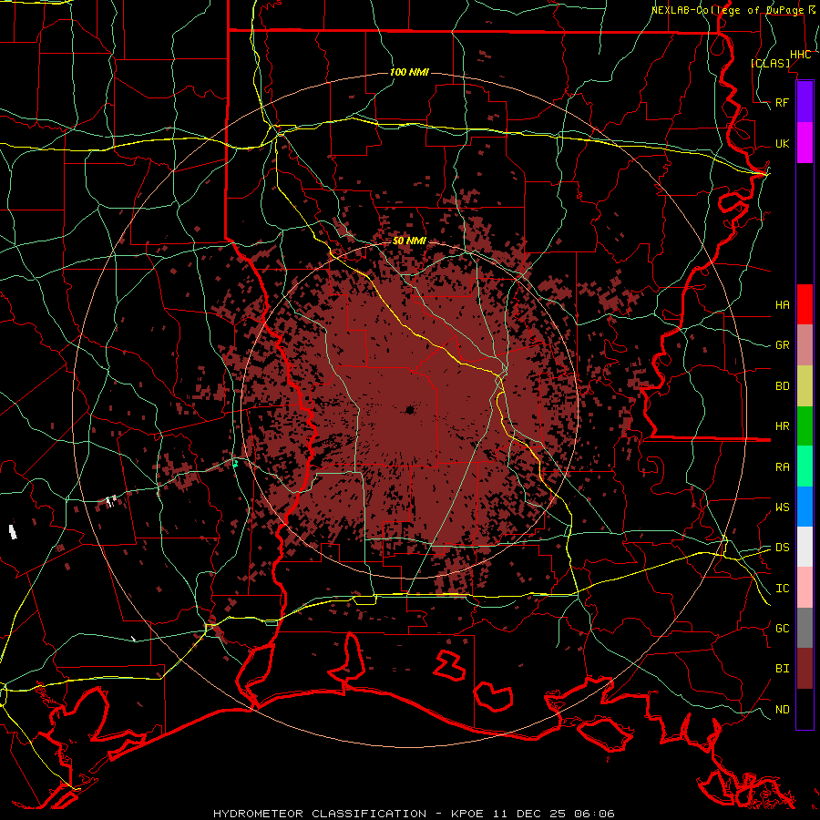Screen dimensions: 820x820
Task: Select the red HA legend color swatch
Action: point(805,304)
